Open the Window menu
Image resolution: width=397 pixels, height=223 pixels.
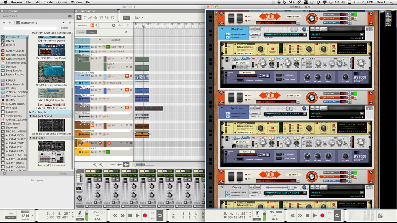[77, 2]
